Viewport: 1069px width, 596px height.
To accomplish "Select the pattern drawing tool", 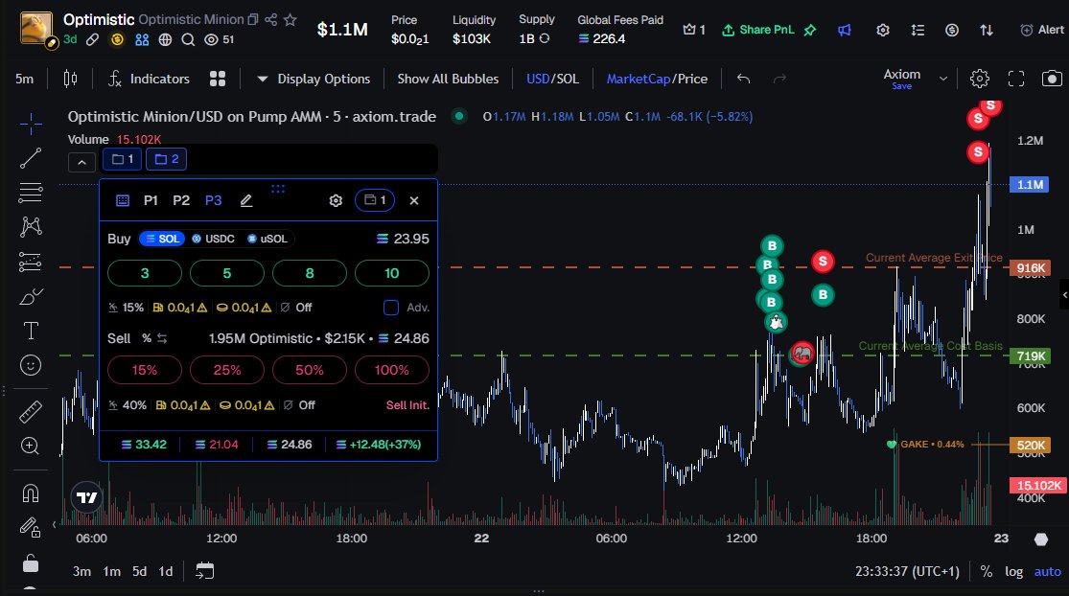I will (31, 227).
